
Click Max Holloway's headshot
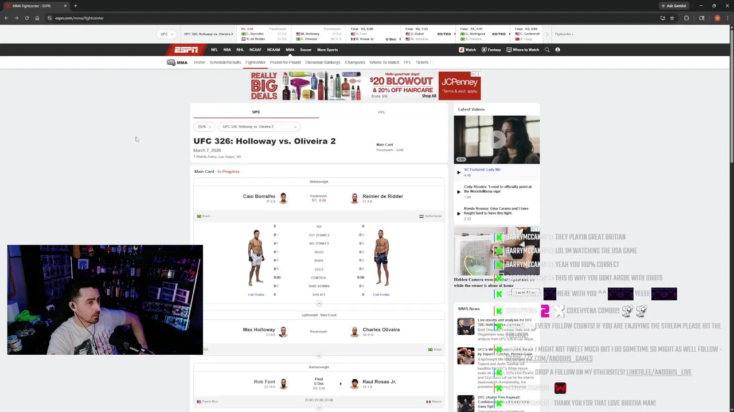click(x=283, y=332)
